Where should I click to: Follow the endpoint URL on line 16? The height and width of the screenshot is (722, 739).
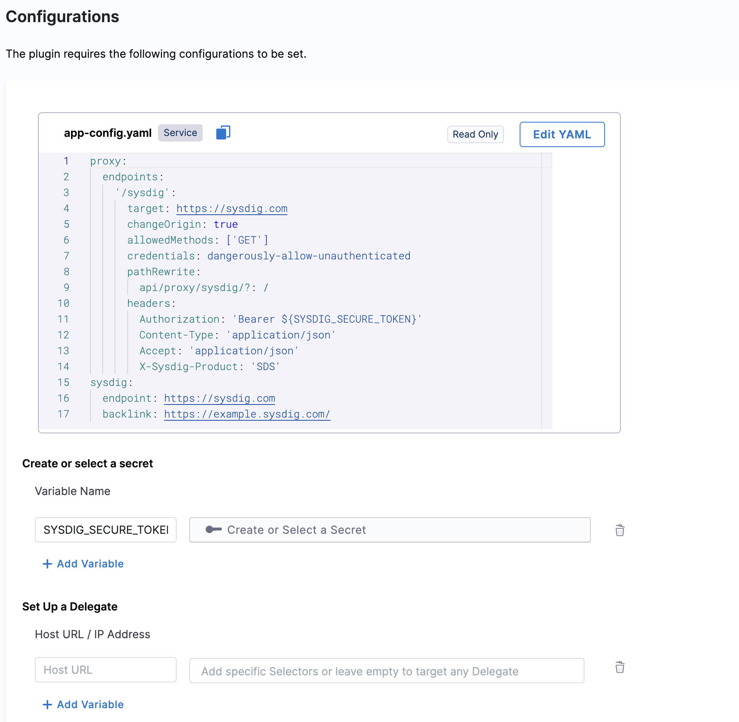tap(219, 399)
